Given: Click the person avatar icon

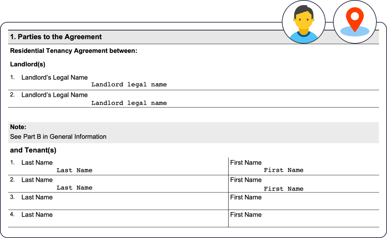Looking at the screenshot, I should (304, 22).
